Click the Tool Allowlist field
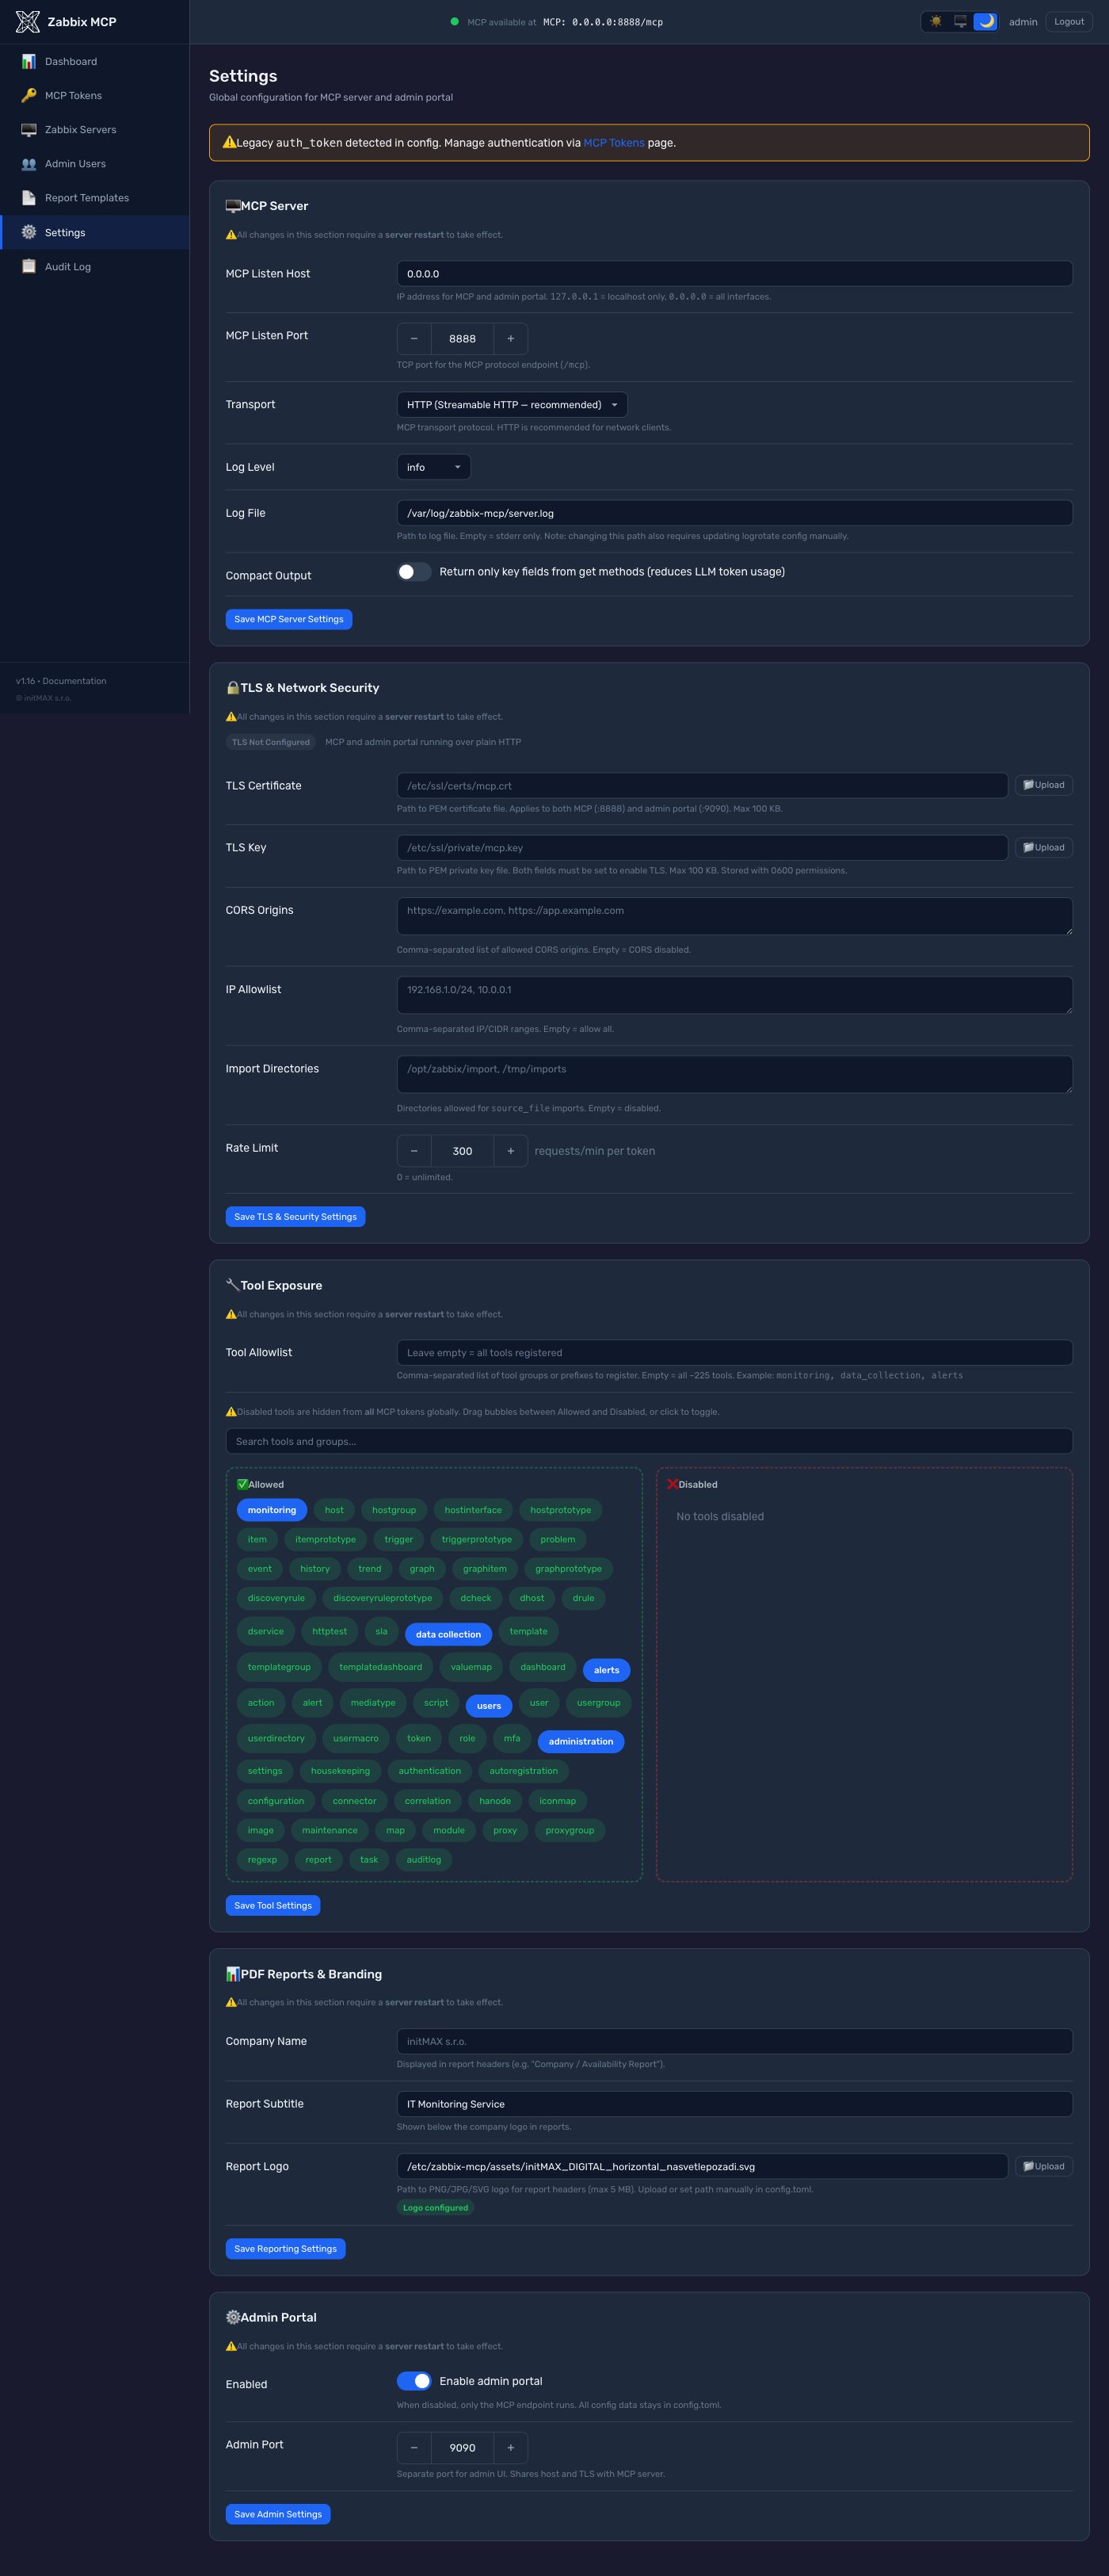Image resolution: width=1109 pixels, height=2576 pixels. 734,1353
